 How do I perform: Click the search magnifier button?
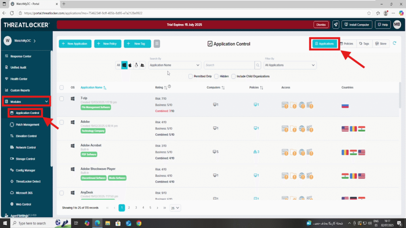258,65
